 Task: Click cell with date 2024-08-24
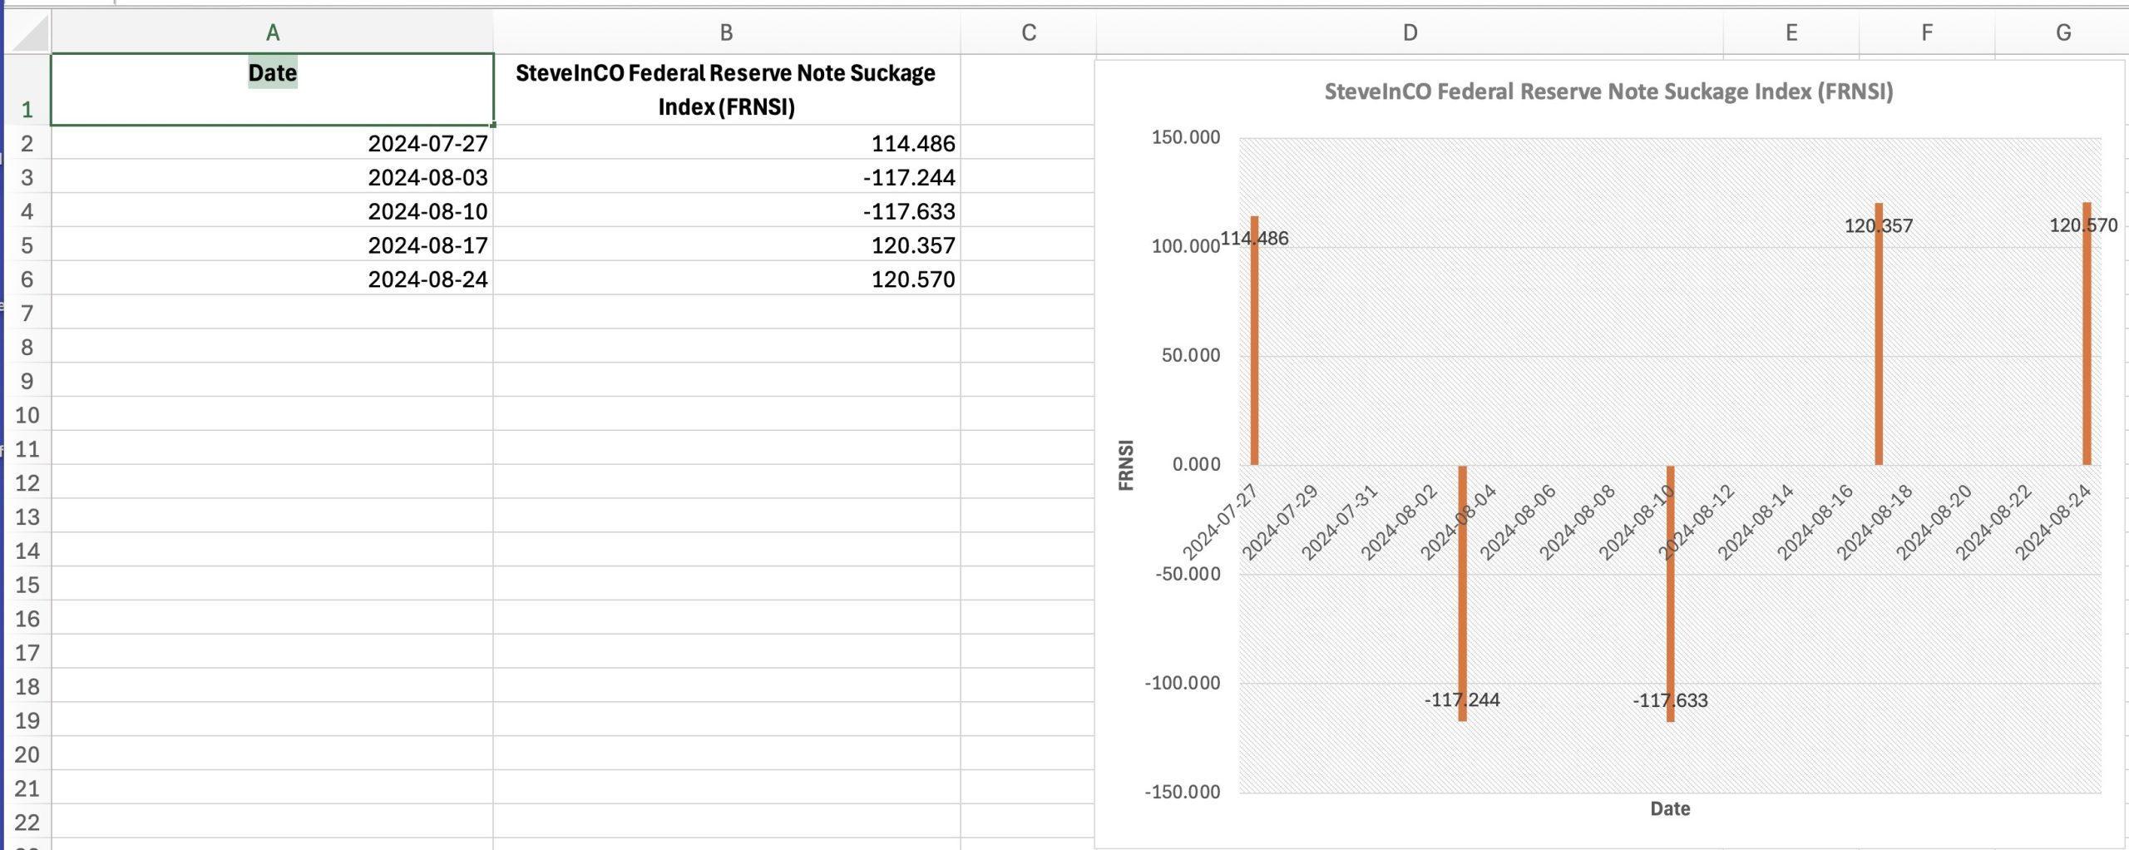click(x=272, y=279)
